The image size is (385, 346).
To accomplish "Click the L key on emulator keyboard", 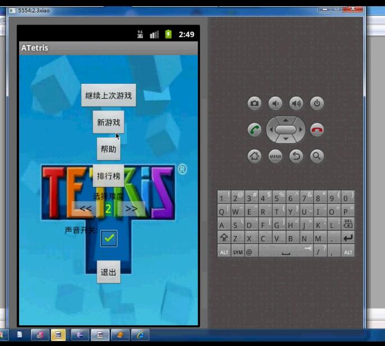I will click(334, 224).
